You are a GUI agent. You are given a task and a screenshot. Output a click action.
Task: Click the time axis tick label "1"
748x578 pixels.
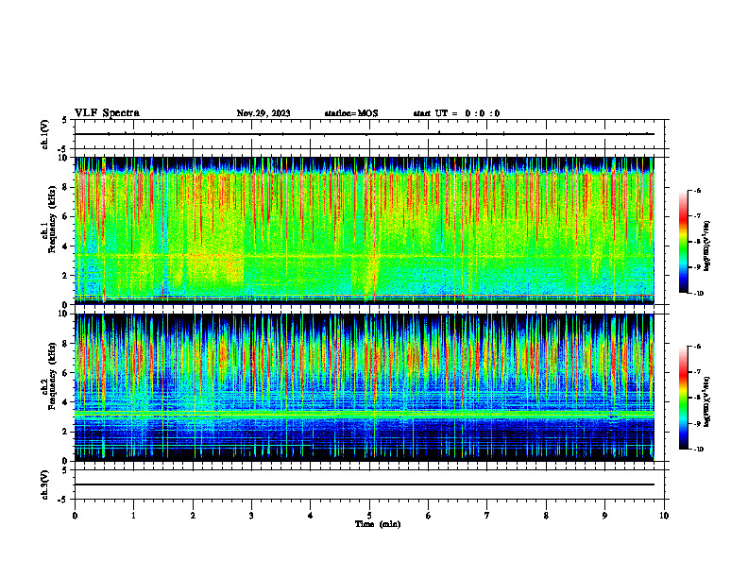click(133, 516)
